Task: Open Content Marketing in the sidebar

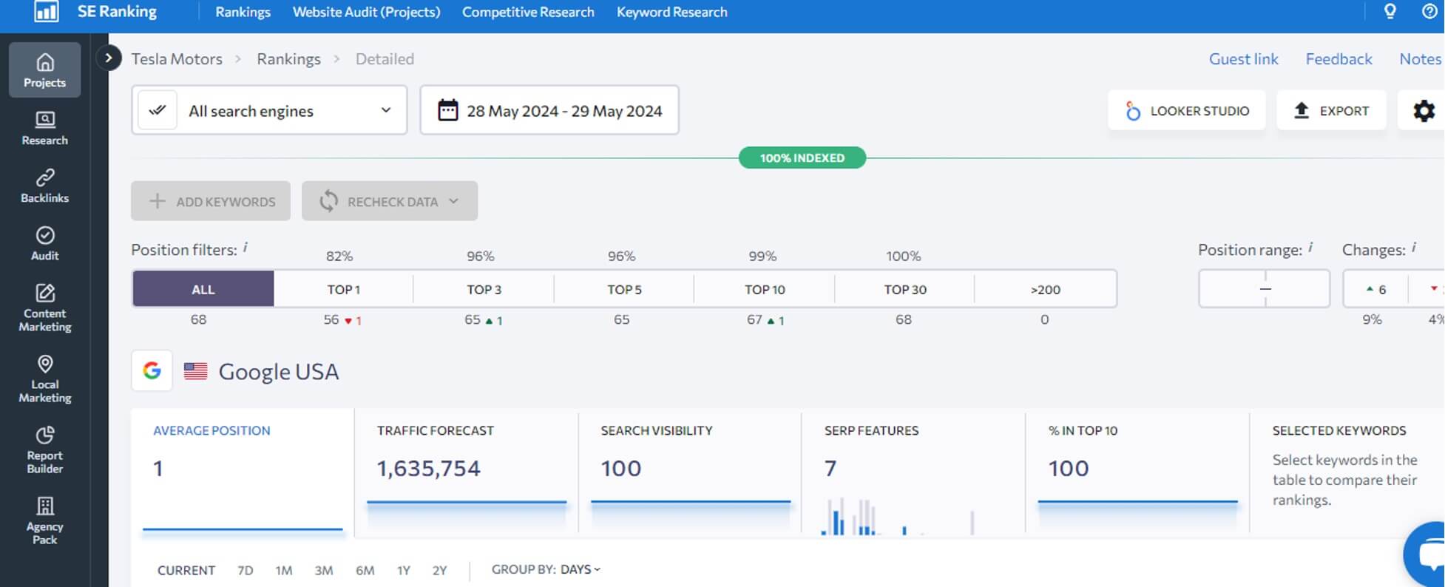Action: [x=45, y=308]
